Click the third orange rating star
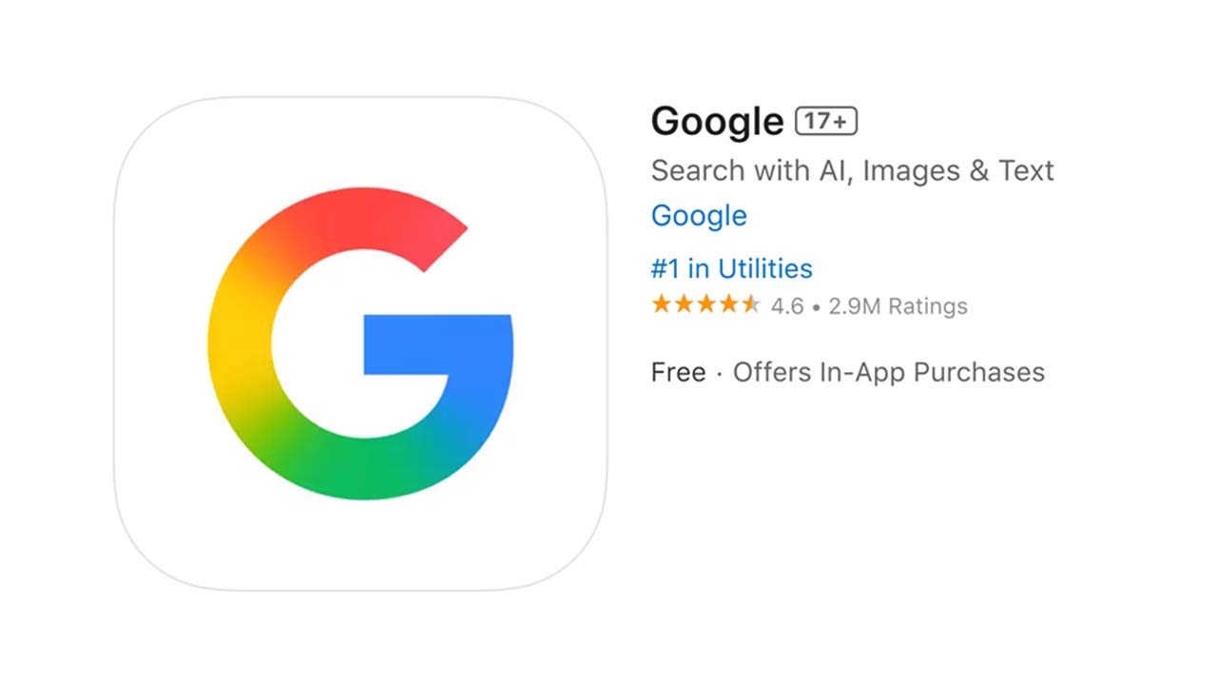 pyautogui.click(x=705, y=305)
